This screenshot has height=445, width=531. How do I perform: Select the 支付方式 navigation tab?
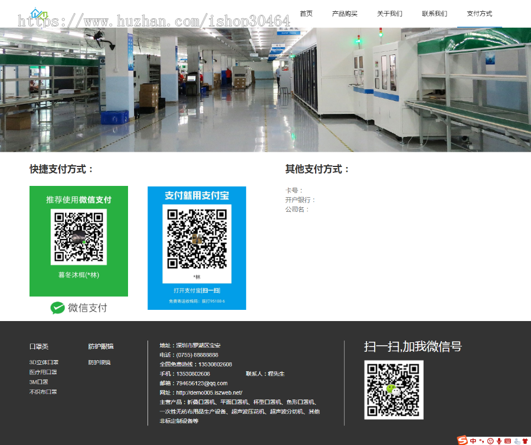[x=480, y=14]
